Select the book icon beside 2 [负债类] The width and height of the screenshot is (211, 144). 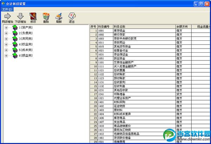tap(15, 33)
